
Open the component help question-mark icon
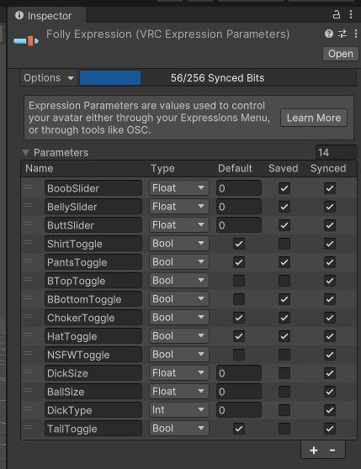pos(329,34)
